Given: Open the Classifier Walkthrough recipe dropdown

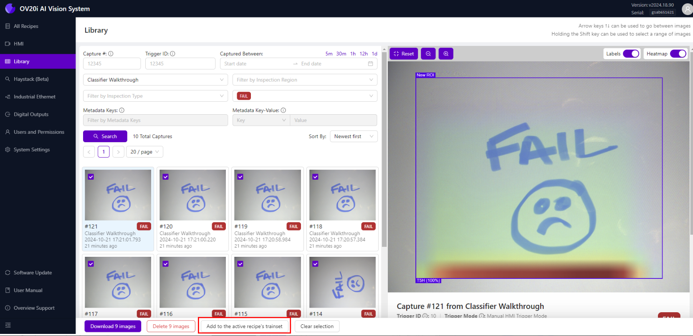Looking at the screenshot, I should pos(155,80).
